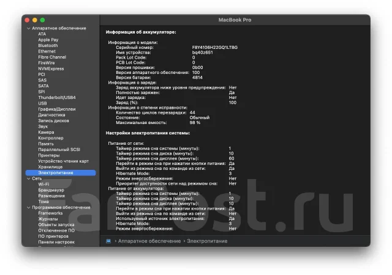Viewport: 392px width, 275px height.
Task: Select SATA in the sidebar
Action: (x=43, y=86)
